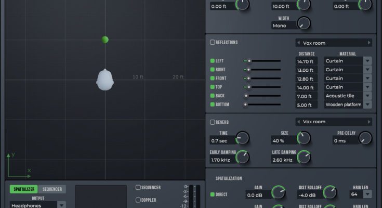Enable the Reverb checkbox
The width and height of the screenshot is (382, 208).
pyautogui.click(x=212, y=122)
